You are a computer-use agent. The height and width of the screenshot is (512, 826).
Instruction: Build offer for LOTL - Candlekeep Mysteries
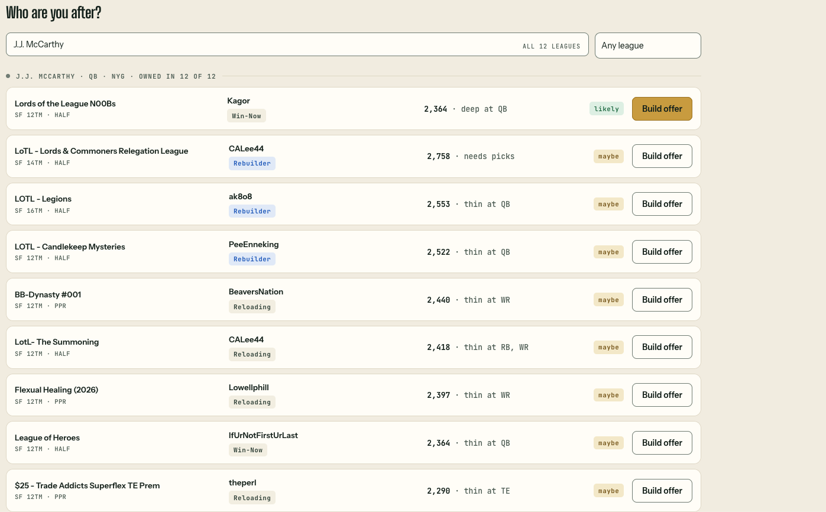tap(662, 252)
